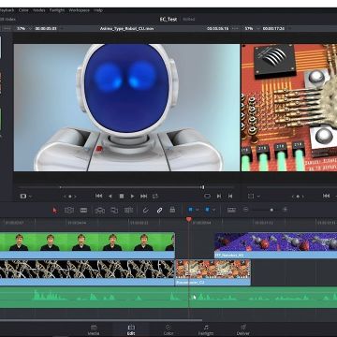
Task: Click the Overwrite Clip toolbar icon
Action: click(114, 210)
